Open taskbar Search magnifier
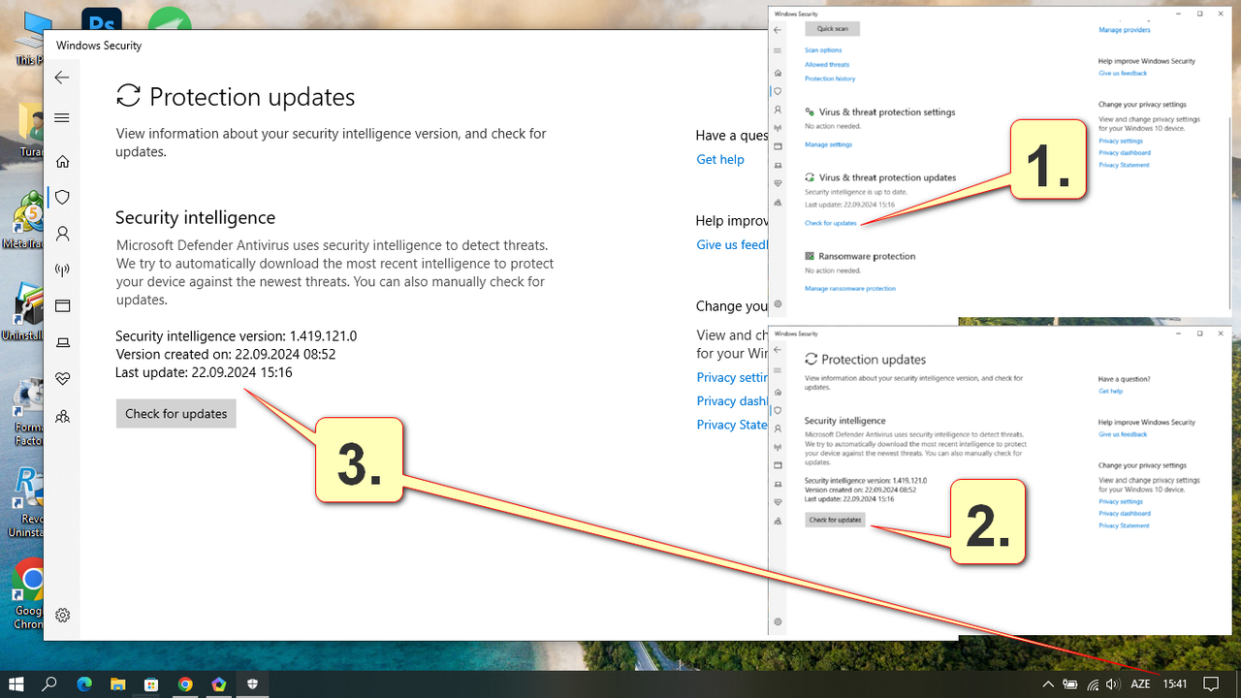This screenshot has height=698, width=1241. click(x=49, y=683)
